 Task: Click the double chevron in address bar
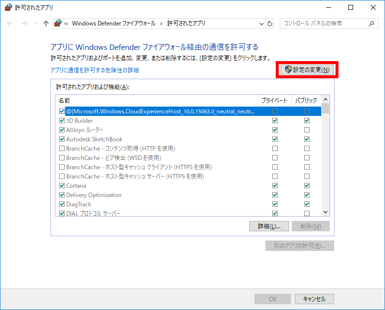[66, 23]
